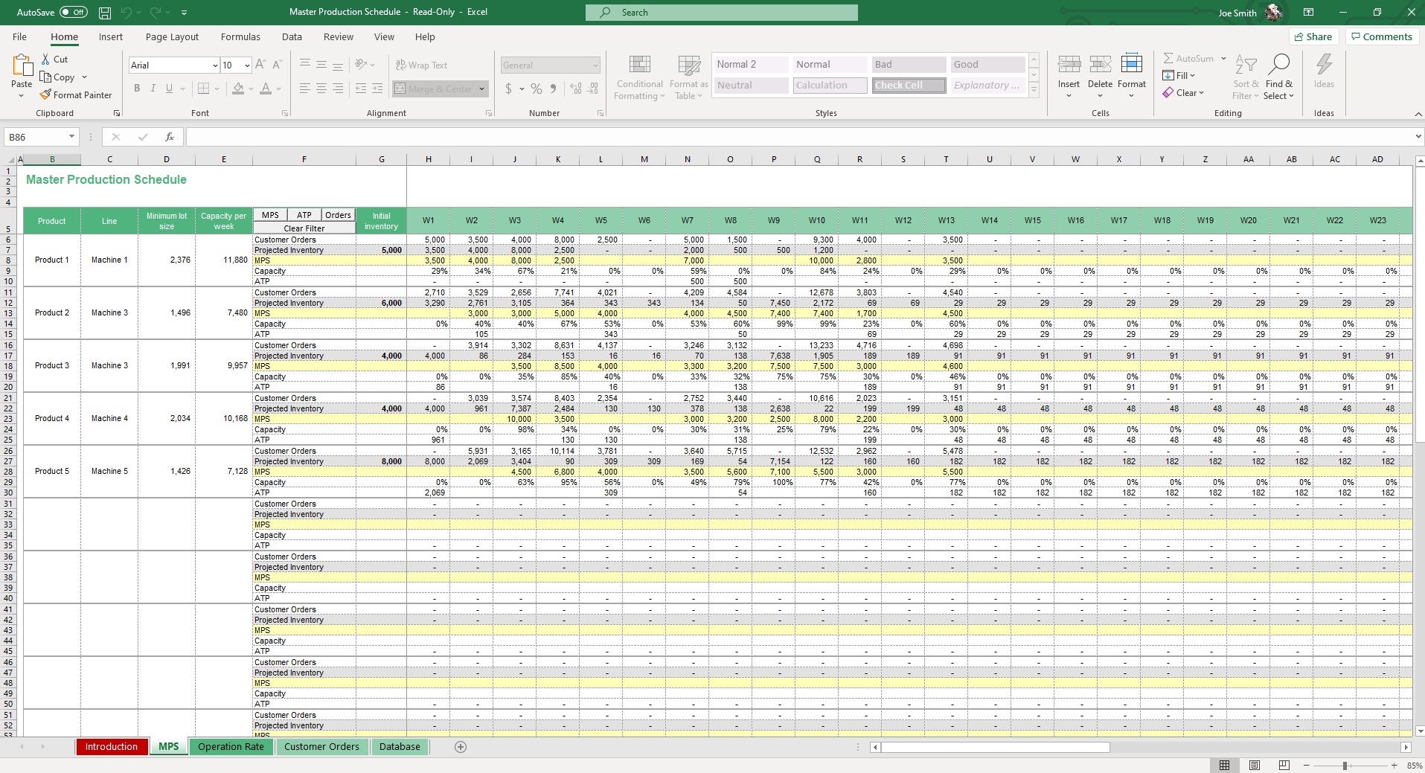Click the Delete Cells icon
The width and height of the screenshot is (1425, 773).
click(x=1100, y=65)
